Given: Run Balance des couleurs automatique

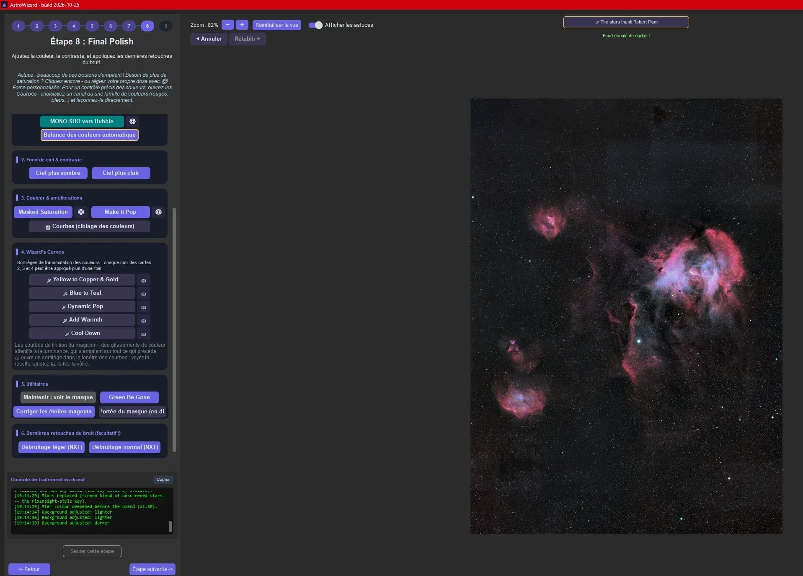Looking at the screenshot, I should click(90, 135).
